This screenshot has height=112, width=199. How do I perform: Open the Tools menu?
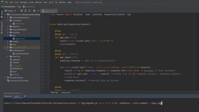pyautogui.click(x=51, y=2)
